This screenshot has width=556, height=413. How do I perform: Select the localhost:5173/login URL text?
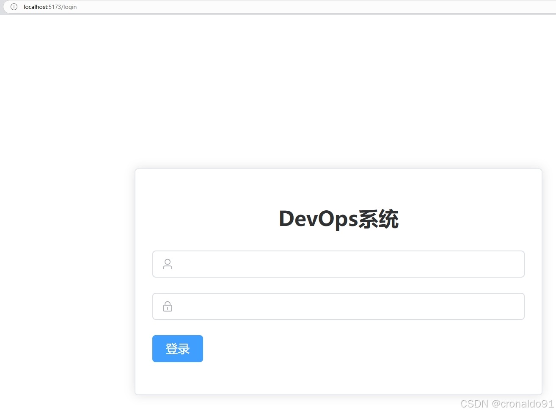50,7
